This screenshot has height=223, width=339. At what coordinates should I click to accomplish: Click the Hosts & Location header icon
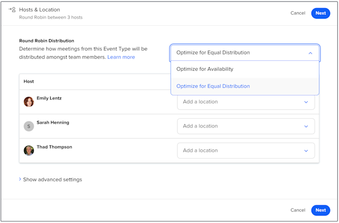(x=12, y=10)
